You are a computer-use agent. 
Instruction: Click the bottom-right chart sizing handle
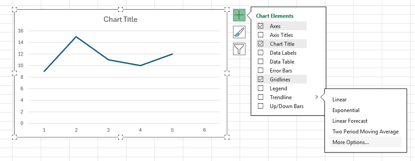(227, 137)
